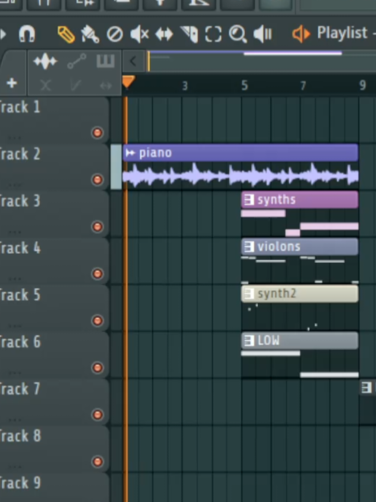Click bar 9 on the timeline ruler
The image size is (376, 502).
[363, 85]
